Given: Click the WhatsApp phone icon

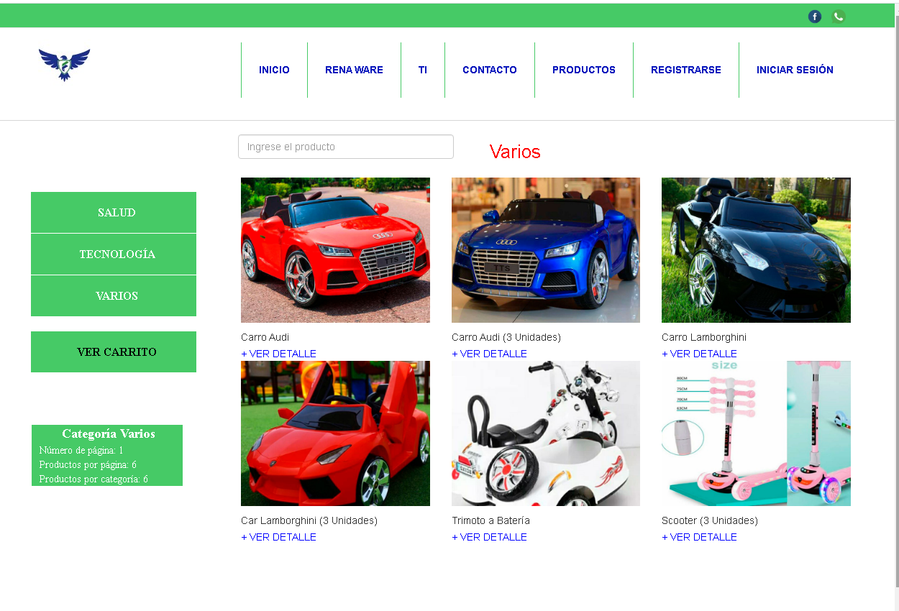Looking at the screenshot, I should tap(839, 17).
